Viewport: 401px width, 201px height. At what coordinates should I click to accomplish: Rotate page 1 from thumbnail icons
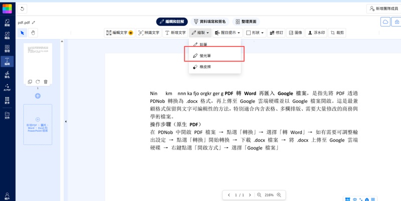point(38,81)
